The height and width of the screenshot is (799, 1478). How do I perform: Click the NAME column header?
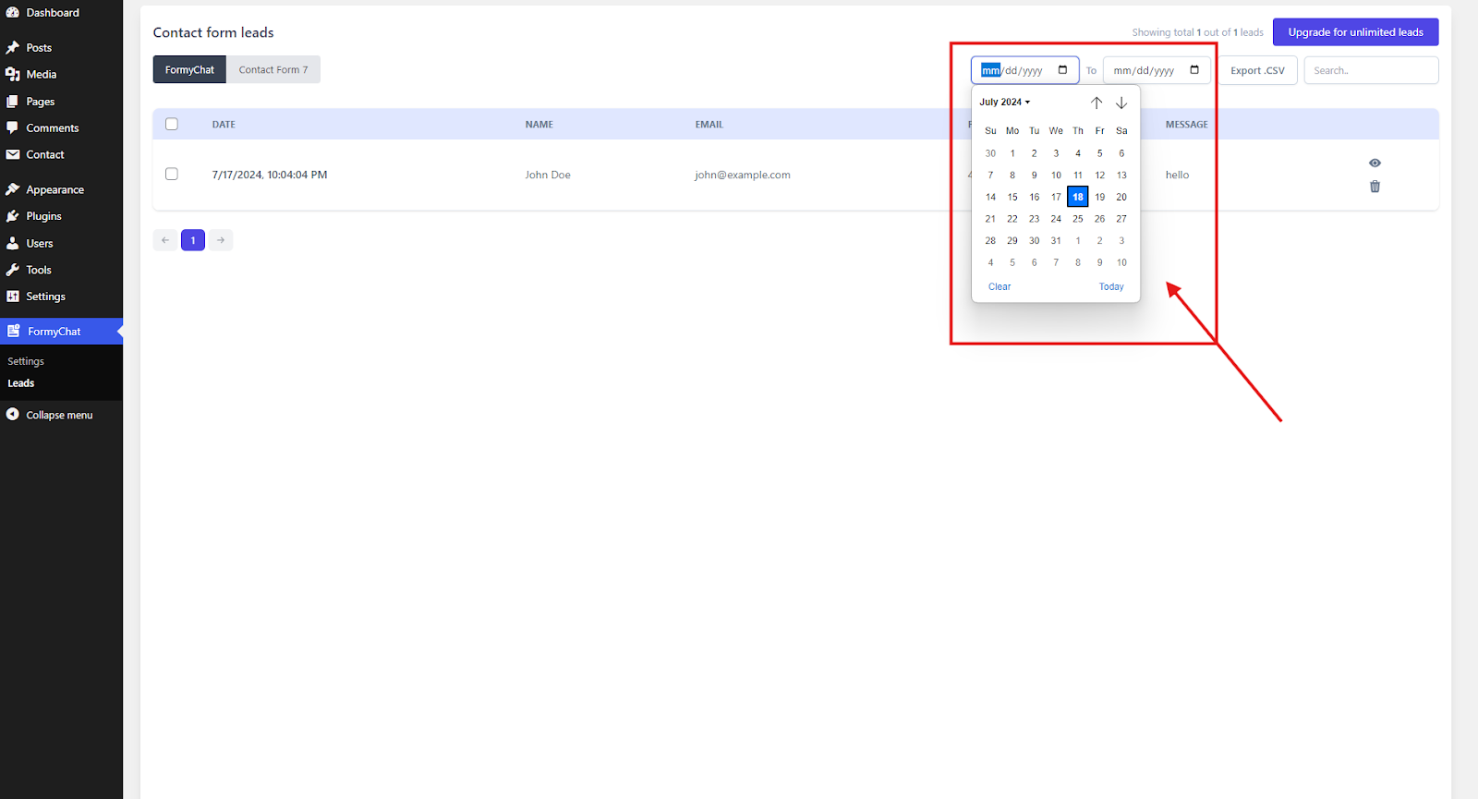(x=539, y=125)
